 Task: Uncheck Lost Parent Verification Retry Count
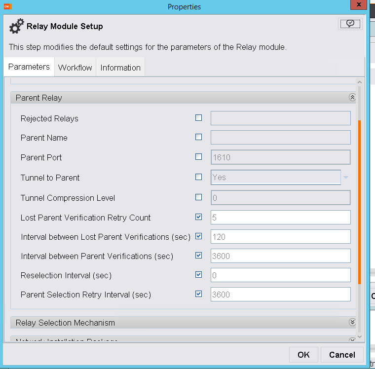[199, 217]
